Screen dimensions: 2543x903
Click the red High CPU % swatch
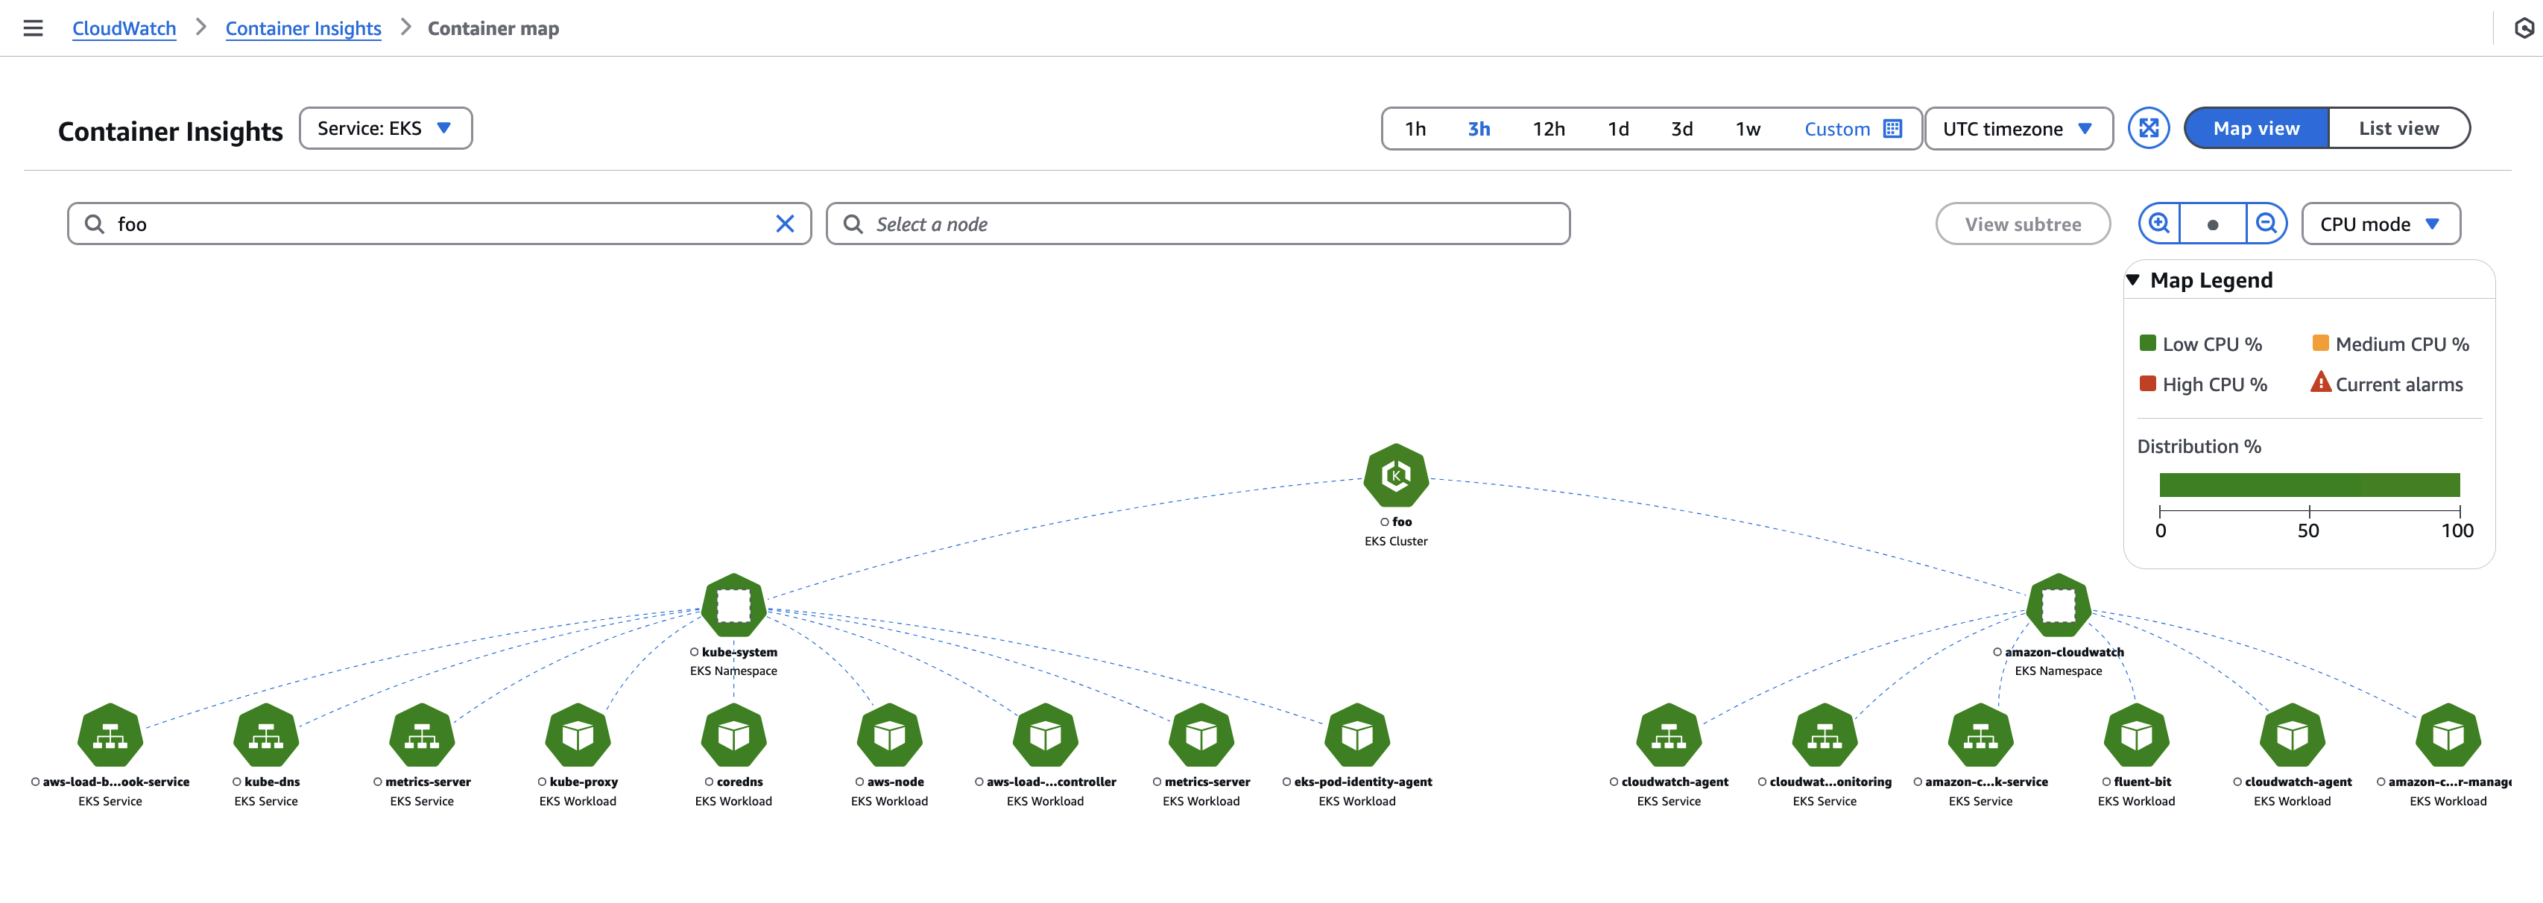[x=2147, y=383]
